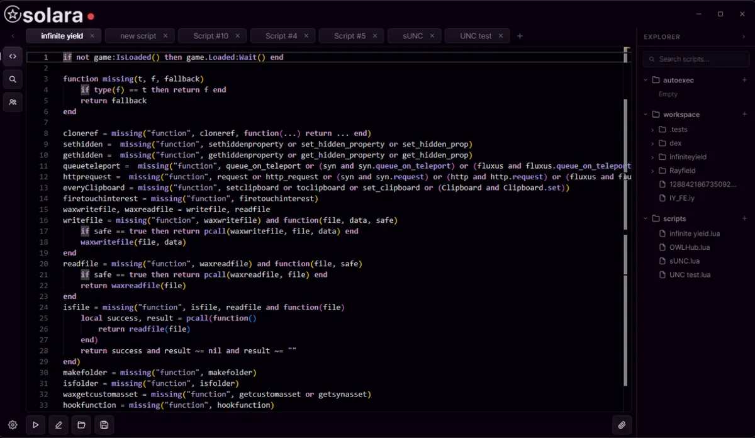Open the search panel from left sidebar
Image resolution: width=755 pixels, height=438 pixels.
[13, 79]
